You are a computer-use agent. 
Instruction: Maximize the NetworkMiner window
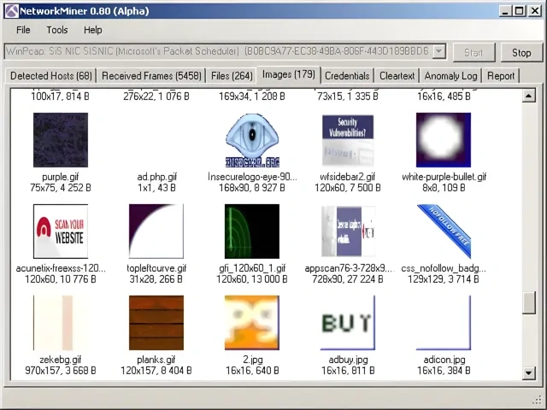click(x=519, y=11)
